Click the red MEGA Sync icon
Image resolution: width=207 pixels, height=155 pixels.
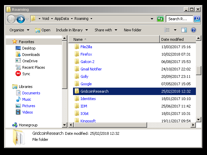pyautogui.click(x=18, y=73)
